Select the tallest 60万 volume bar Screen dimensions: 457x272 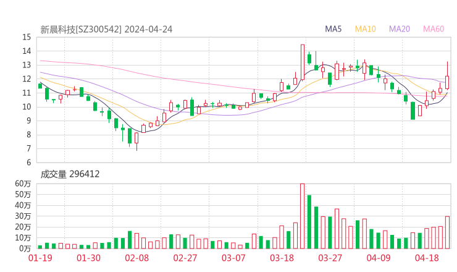(303, 216)
